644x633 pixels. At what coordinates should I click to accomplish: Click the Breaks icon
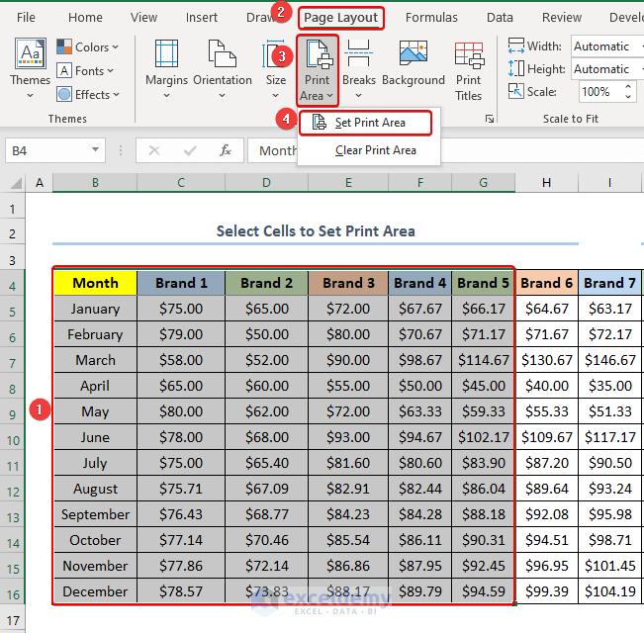tap(358, 53)
